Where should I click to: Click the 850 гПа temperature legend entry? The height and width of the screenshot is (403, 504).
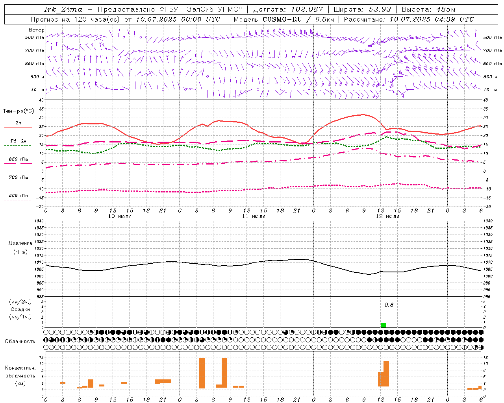click(18, 161)
